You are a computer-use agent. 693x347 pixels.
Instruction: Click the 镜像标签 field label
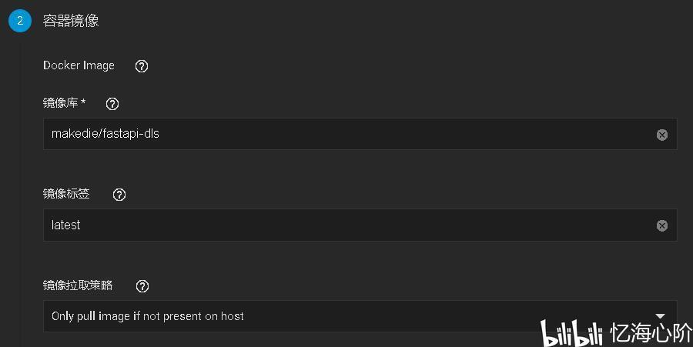click(x=66, y=194)
